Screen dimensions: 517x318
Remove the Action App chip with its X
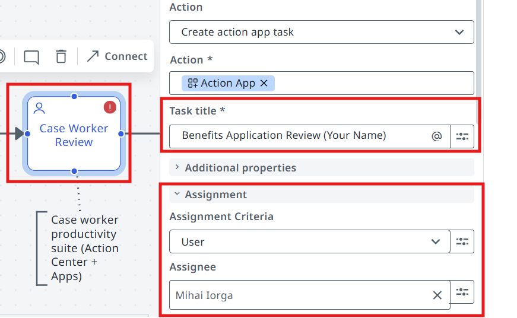click(x=264, y=83)
